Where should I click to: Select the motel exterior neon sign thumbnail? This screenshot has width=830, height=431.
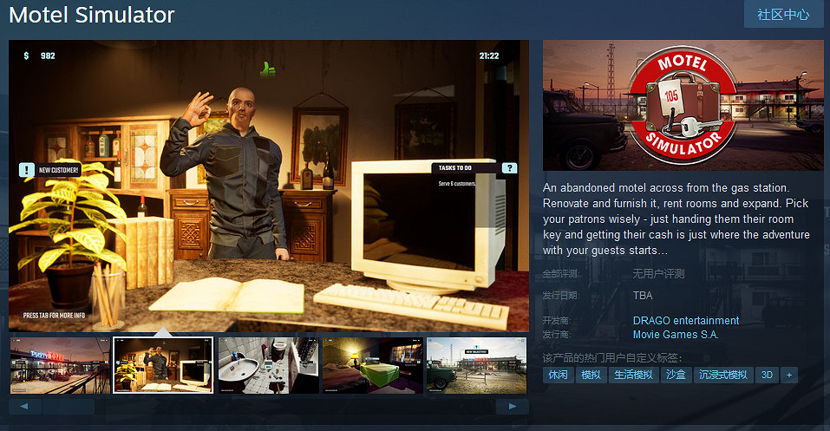pyautogui.click(x=59, y=365)
